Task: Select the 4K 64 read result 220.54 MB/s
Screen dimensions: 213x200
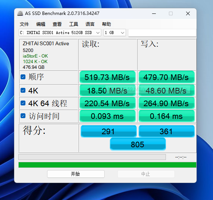Action: 108,103
